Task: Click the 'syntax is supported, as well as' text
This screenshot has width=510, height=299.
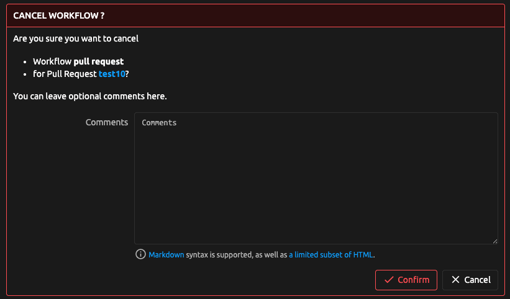Action: tap(236, 254)
